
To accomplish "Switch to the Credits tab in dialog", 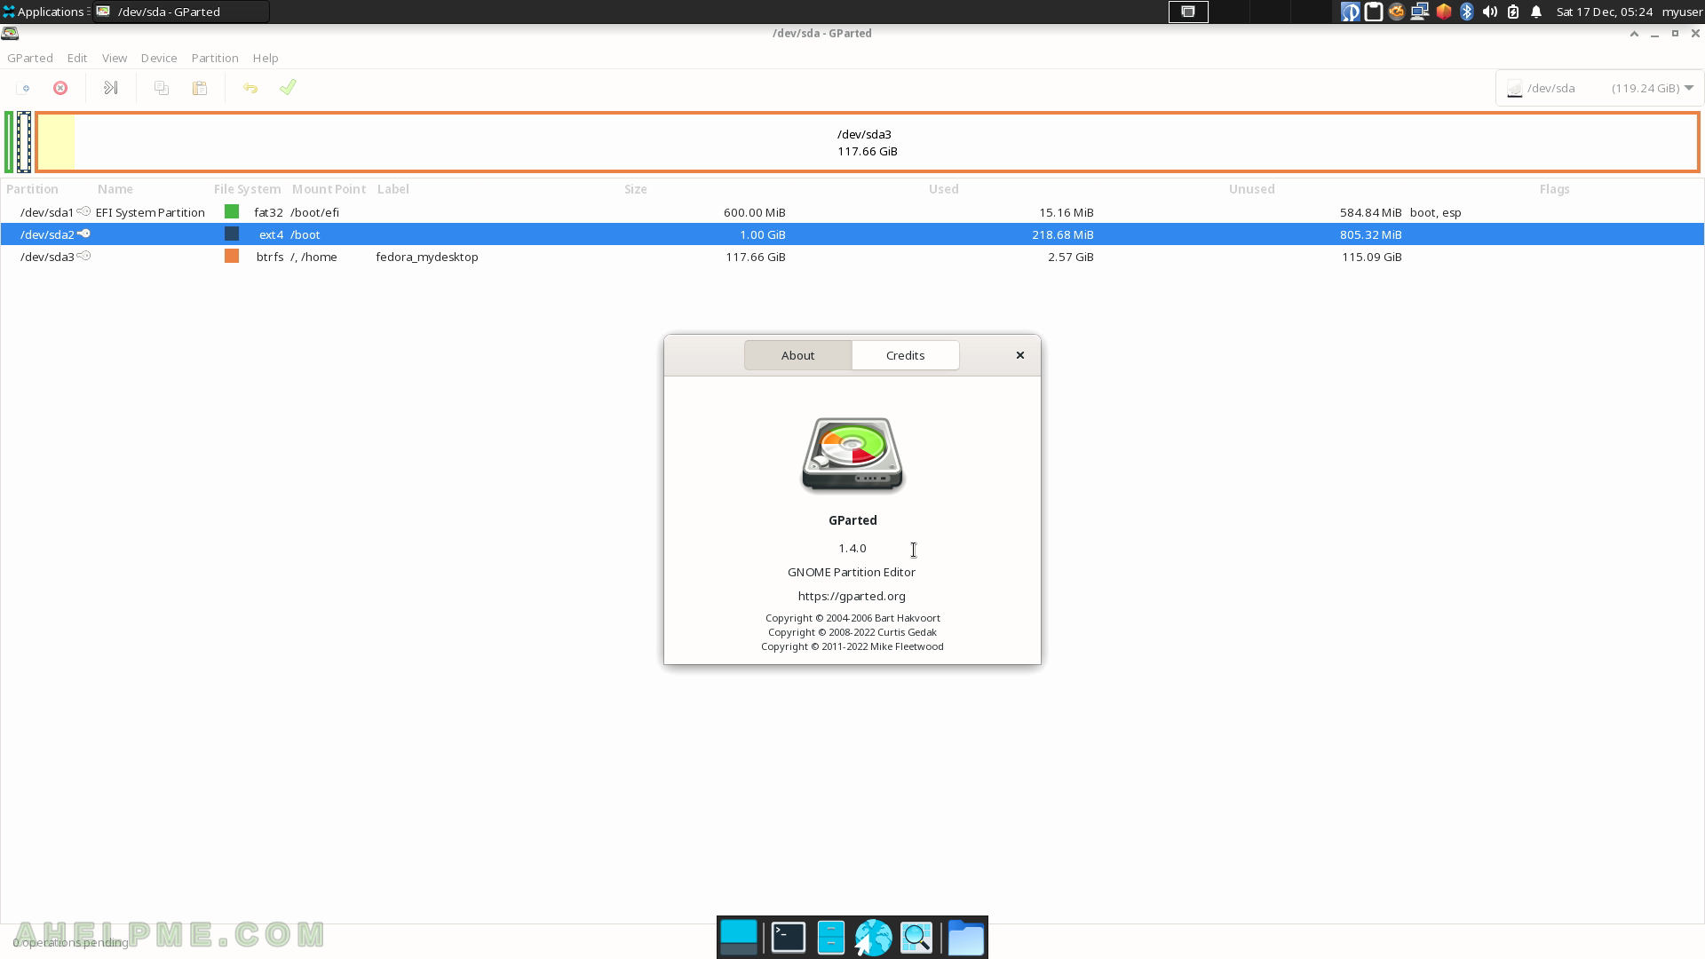I will 905,355.
